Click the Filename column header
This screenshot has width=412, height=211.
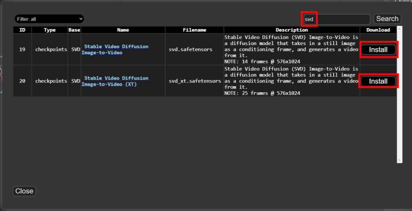point(194,30)
